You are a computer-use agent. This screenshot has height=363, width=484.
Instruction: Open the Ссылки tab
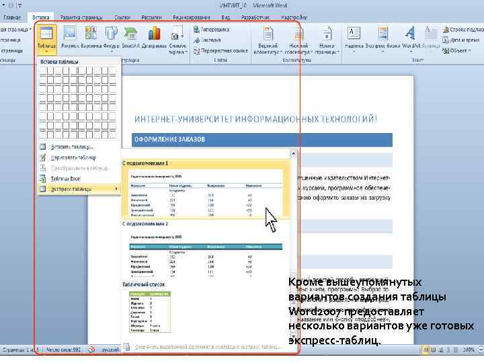(x=122, y=17)
